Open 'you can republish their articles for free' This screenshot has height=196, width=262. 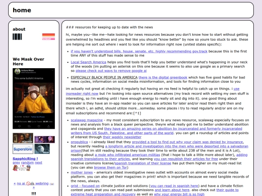click(186, 159)
